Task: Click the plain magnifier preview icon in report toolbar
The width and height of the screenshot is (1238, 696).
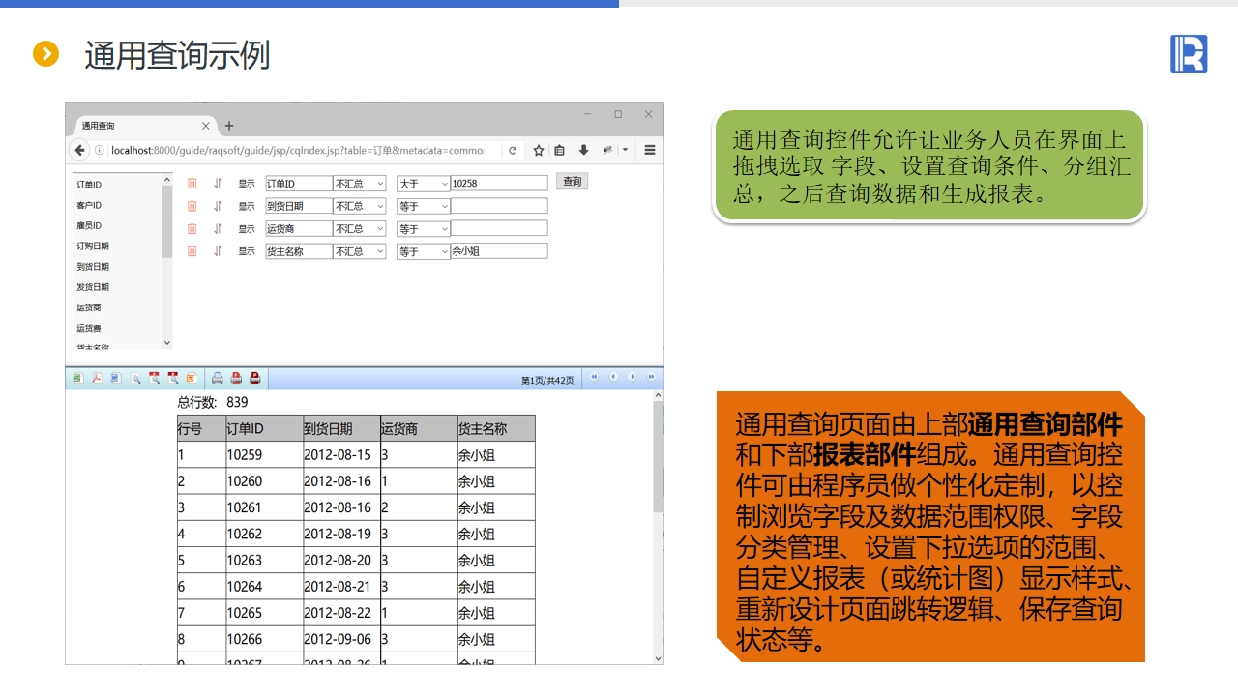Action: pos(136,378)
